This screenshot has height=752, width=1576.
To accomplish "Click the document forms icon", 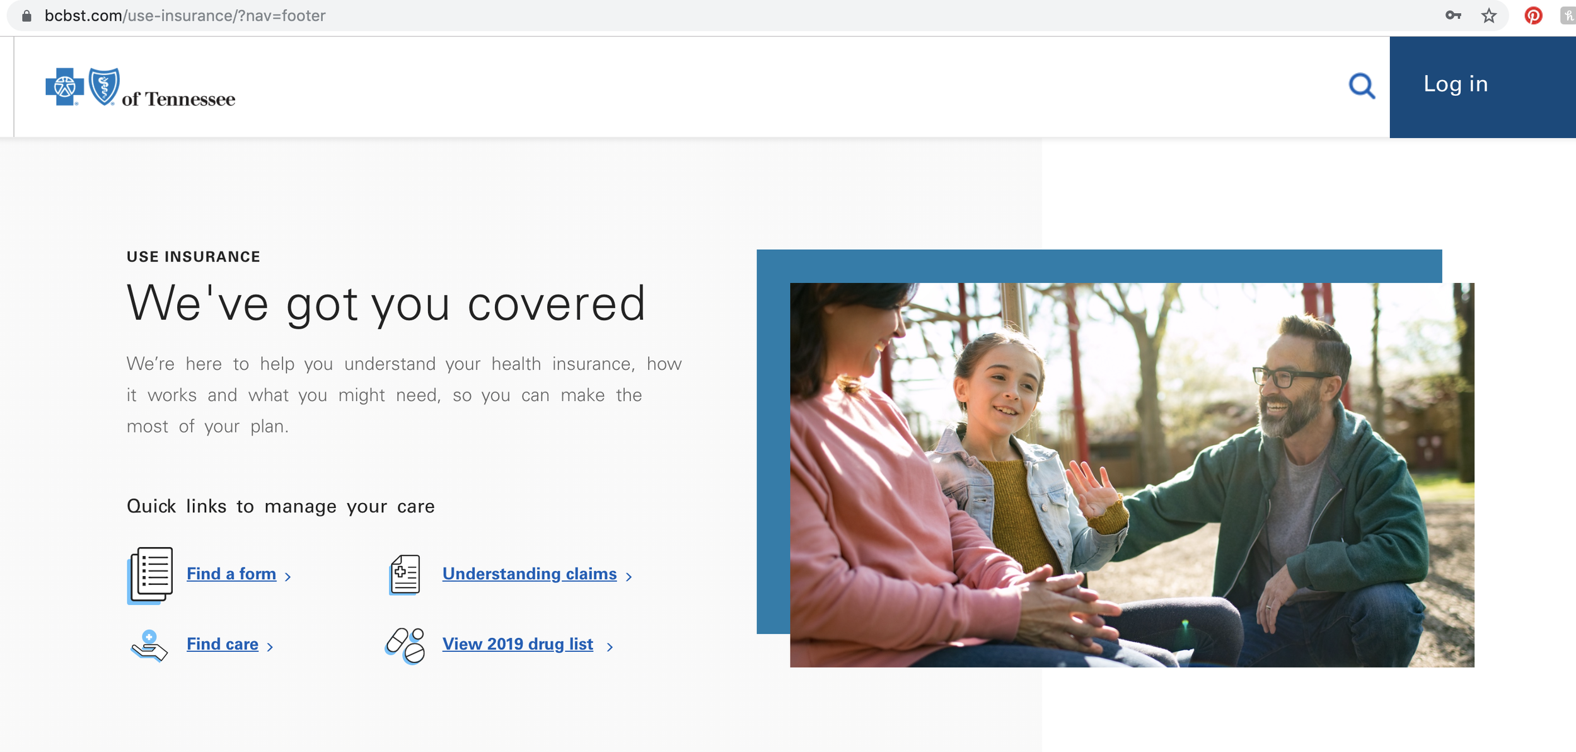I will click(x=150, y=576).
